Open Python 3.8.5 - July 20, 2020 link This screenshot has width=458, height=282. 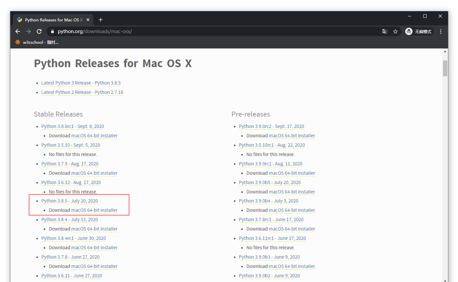pyautogui.click(x=70, y=201)
